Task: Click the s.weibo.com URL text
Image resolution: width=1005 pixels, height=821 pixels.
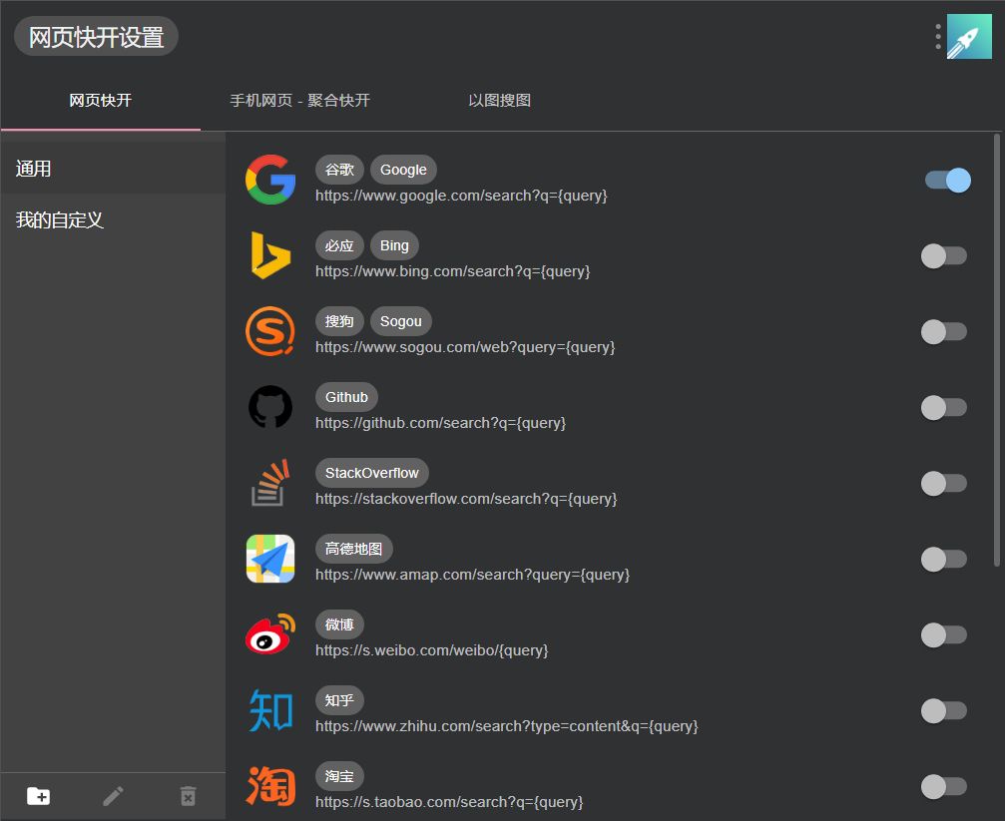Action: click(x=432, y=649)
